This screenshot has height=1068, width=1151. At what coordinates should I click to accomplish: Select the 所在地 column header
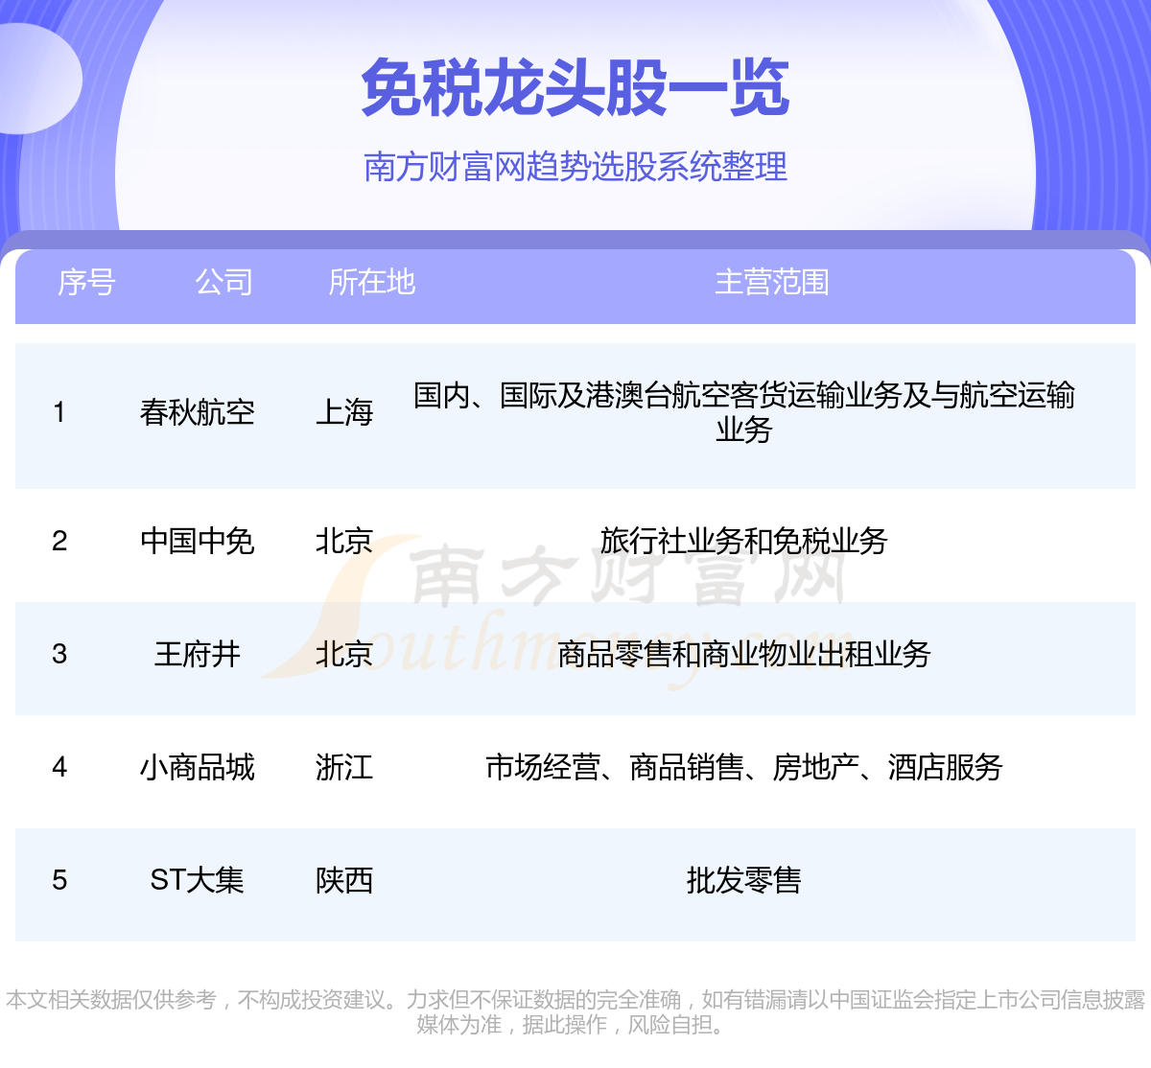(372, 282)
